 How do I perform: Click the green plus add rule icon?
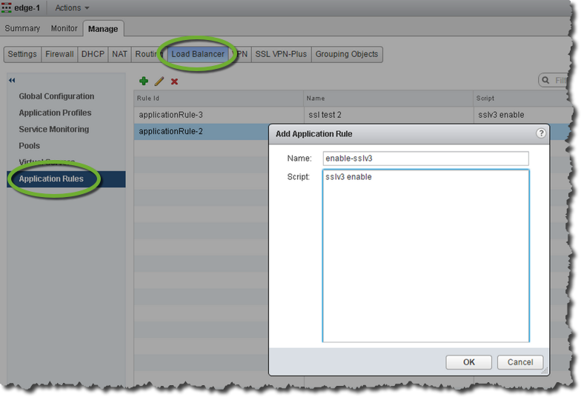pyautogui.click(x=144, y=81)
